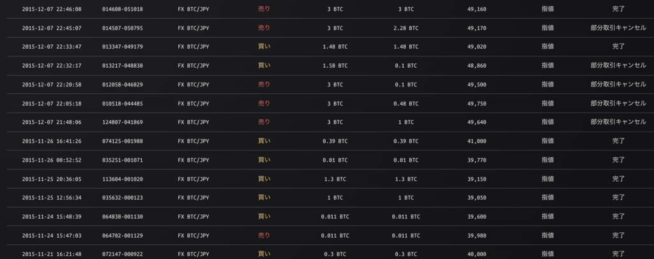The image size is (654, 259).
Task: Select the 指値 order type in the 41,000 row
Action: pos(547,141)
